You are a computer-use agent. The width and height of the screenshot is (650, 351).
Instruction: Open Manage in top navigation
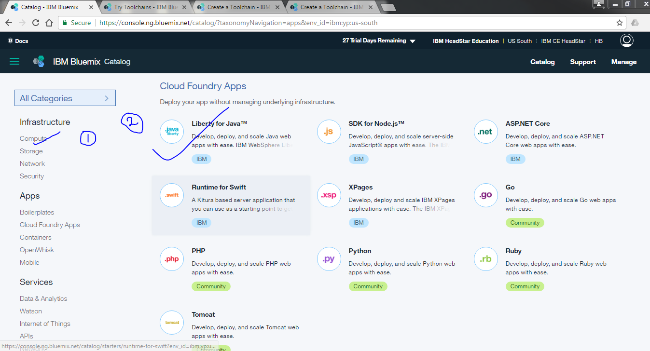tap(624, 62)
